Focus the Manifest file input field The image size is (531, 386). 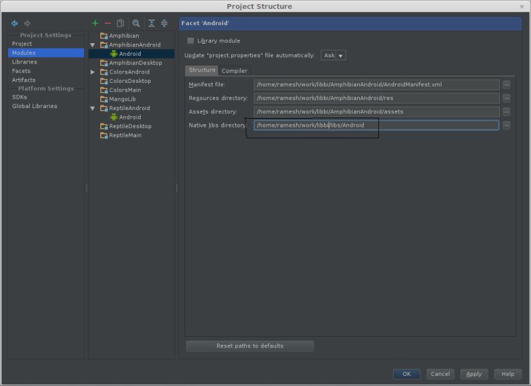point(376,85)
